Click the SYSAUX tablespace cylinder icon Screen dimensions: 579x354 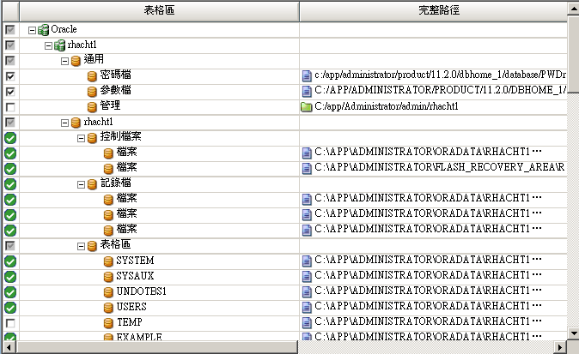click(x=108, y=277)
